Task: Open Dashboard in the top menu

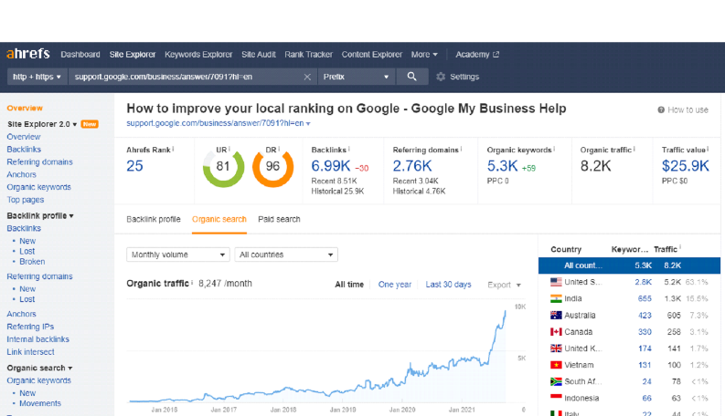Action: tap(80, 55)
